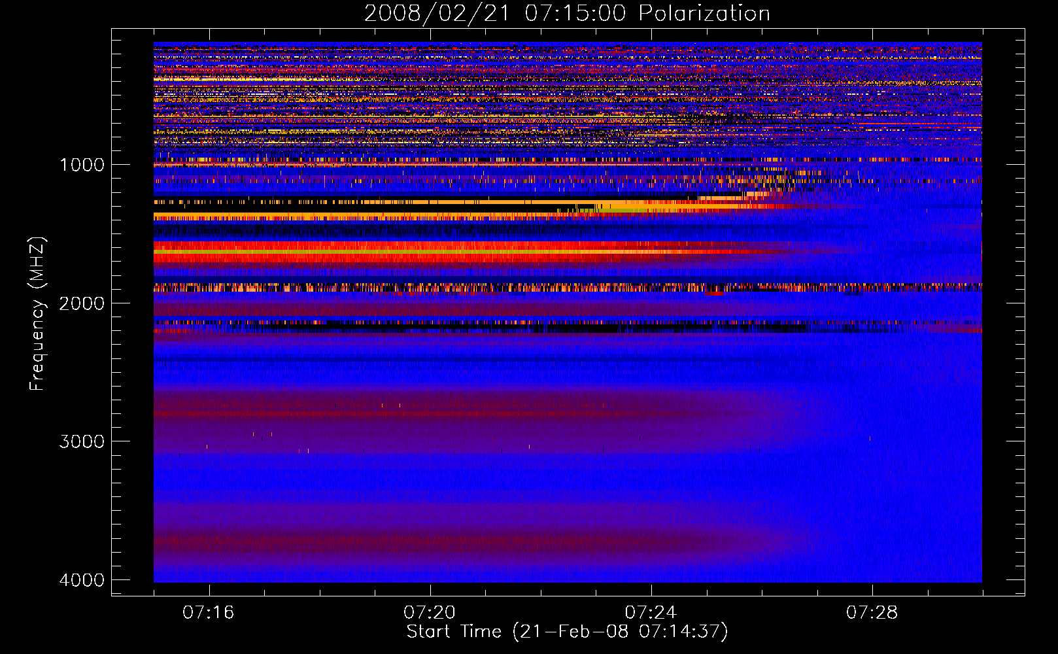Click the 07:24 time tick label
The image size is (1058, 654).
(x=651, y=613)
